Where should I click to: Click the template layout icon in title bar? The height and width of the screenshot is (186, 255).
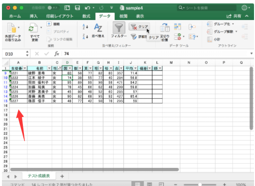pyautogui.click(x=67, y=8)
